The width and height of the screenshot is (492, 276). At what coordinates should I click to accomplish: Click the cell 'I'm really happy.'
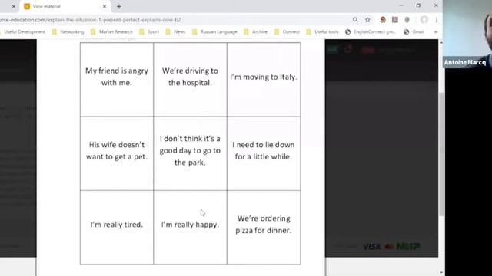click(x=190, y=227)
